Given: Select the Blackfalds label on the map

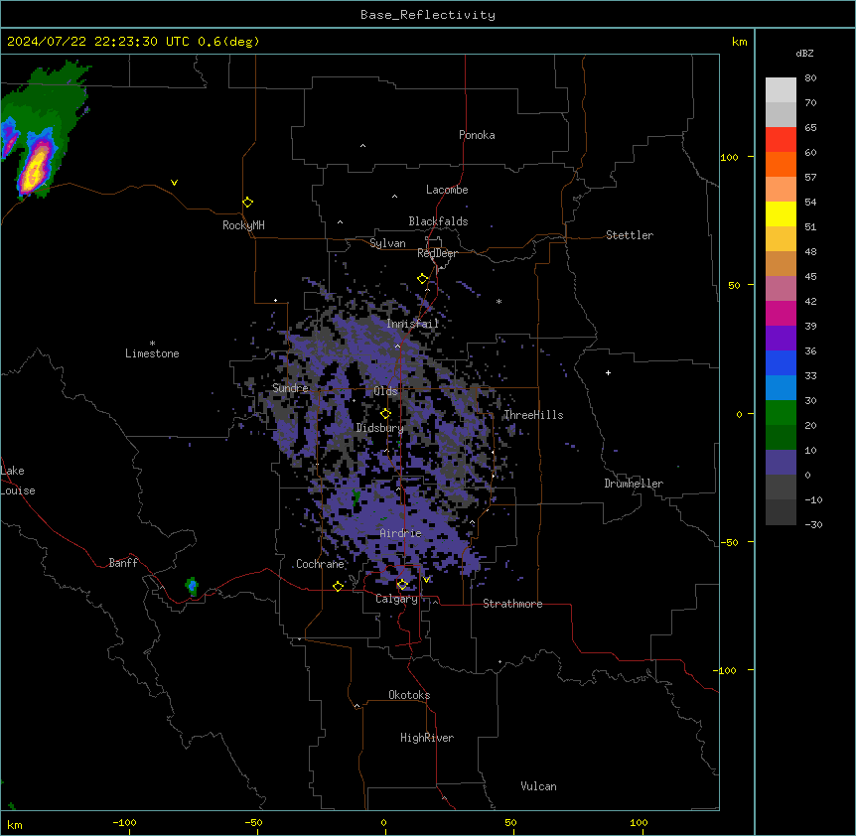Looking at the screenshot, I should 438,221.
